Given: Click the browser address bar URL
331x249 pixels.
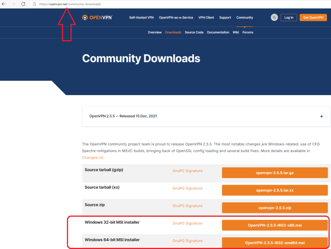Looking at the screenshot, I should point(70,4).
